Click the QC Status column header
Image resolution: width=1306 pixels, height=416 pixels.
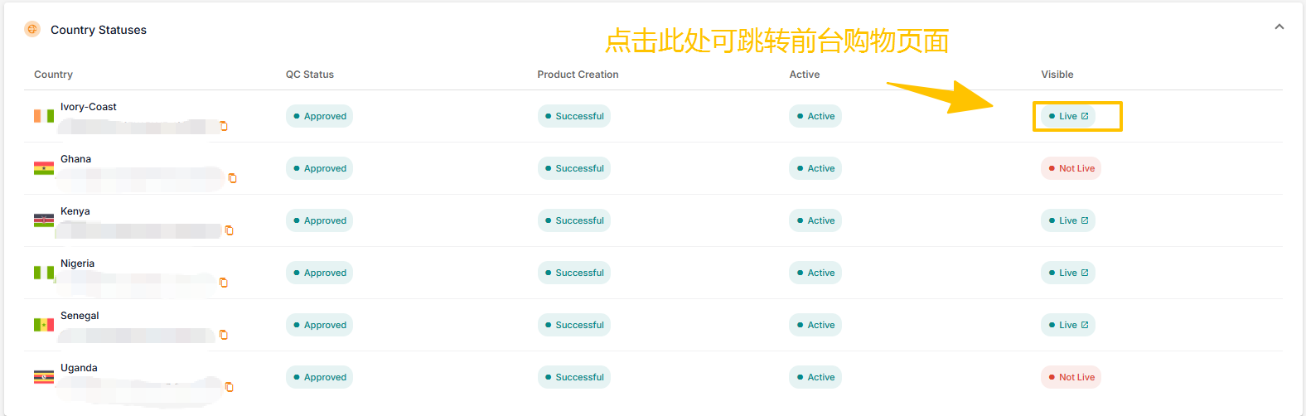310,75
